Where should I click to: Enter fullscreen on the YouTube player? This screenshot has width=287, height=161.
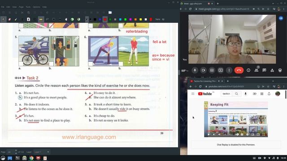[x=264, y=135]
